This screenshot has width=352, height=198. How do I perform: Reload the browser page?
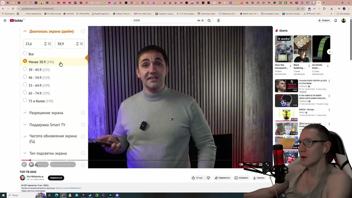point(13,9)
